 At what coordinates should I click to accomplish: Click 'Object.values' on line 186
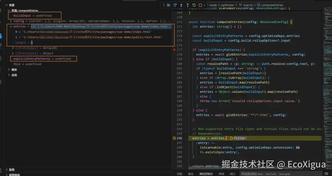[x=231, y=92]
